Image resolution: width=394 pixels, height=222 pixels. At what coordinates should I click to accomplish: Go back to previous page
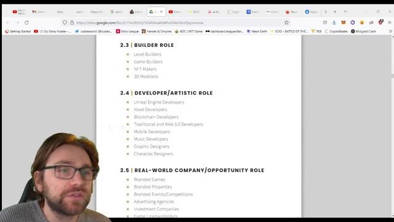(8, 23)
